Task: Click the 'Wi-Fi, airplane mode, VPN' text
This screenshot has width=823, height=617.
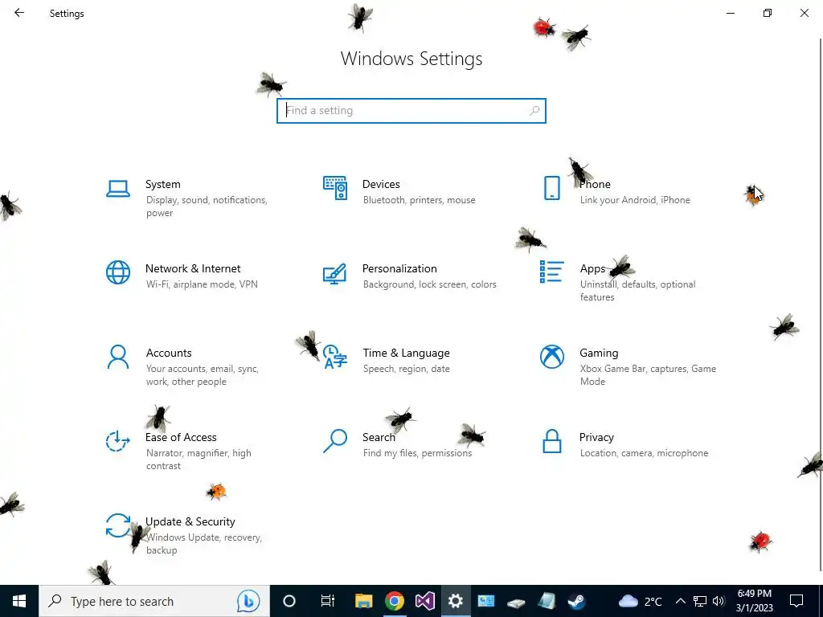Action: 202,284
